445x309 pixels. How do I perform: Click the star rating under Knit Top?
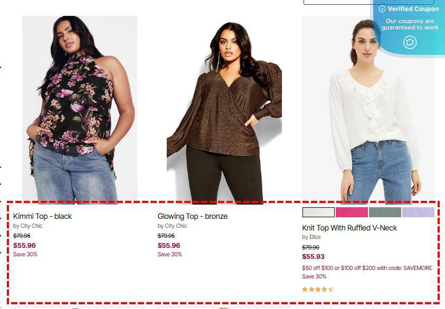(318, 289)
